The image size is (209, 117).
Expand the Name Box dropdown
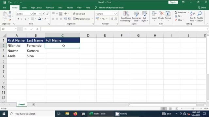pyautogui.click(x=16, y=29)
